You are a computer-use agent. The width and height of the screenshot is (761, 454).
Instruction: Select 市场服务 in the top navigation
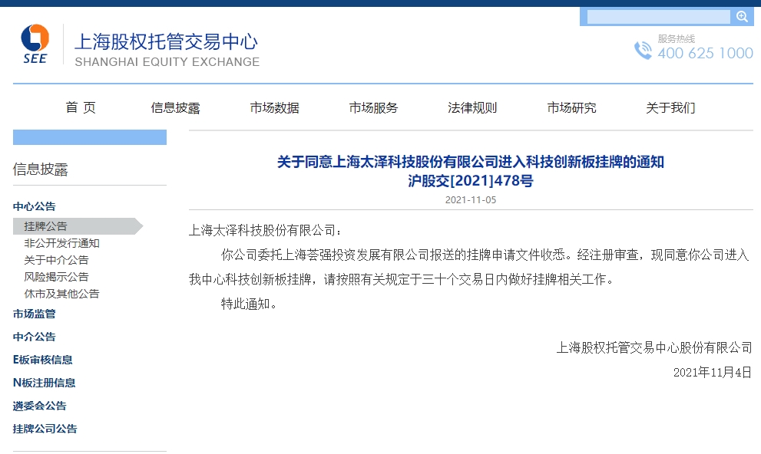click(373, 108)
